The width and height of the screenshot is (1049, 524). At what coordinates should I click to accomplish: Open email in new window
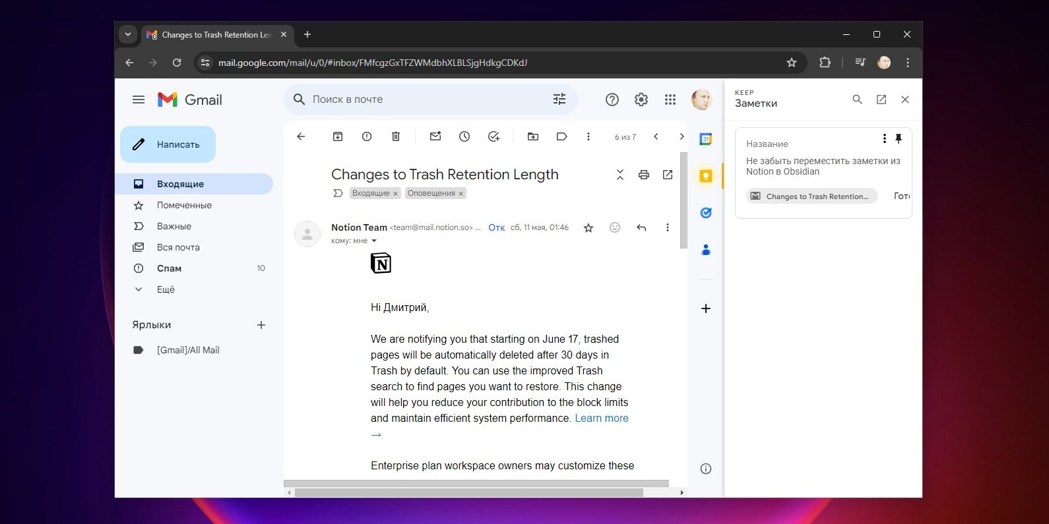[x=668, y=175]
